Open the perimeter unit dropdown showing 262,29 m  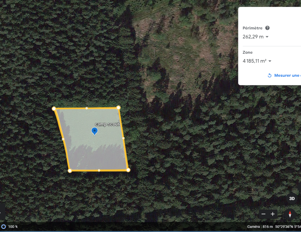[267, 37]
